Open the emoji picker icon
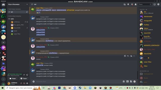Viewport: 161px width, 90px height. 135,81
